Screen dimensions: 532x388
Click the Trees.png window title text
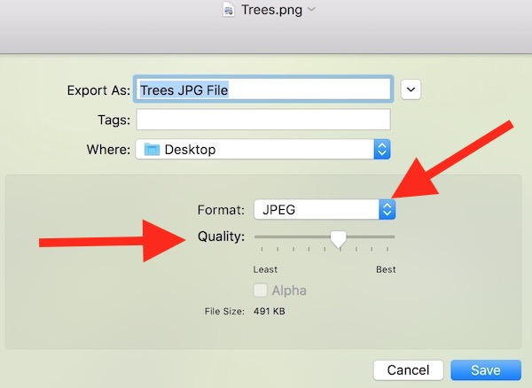[271, 11]
